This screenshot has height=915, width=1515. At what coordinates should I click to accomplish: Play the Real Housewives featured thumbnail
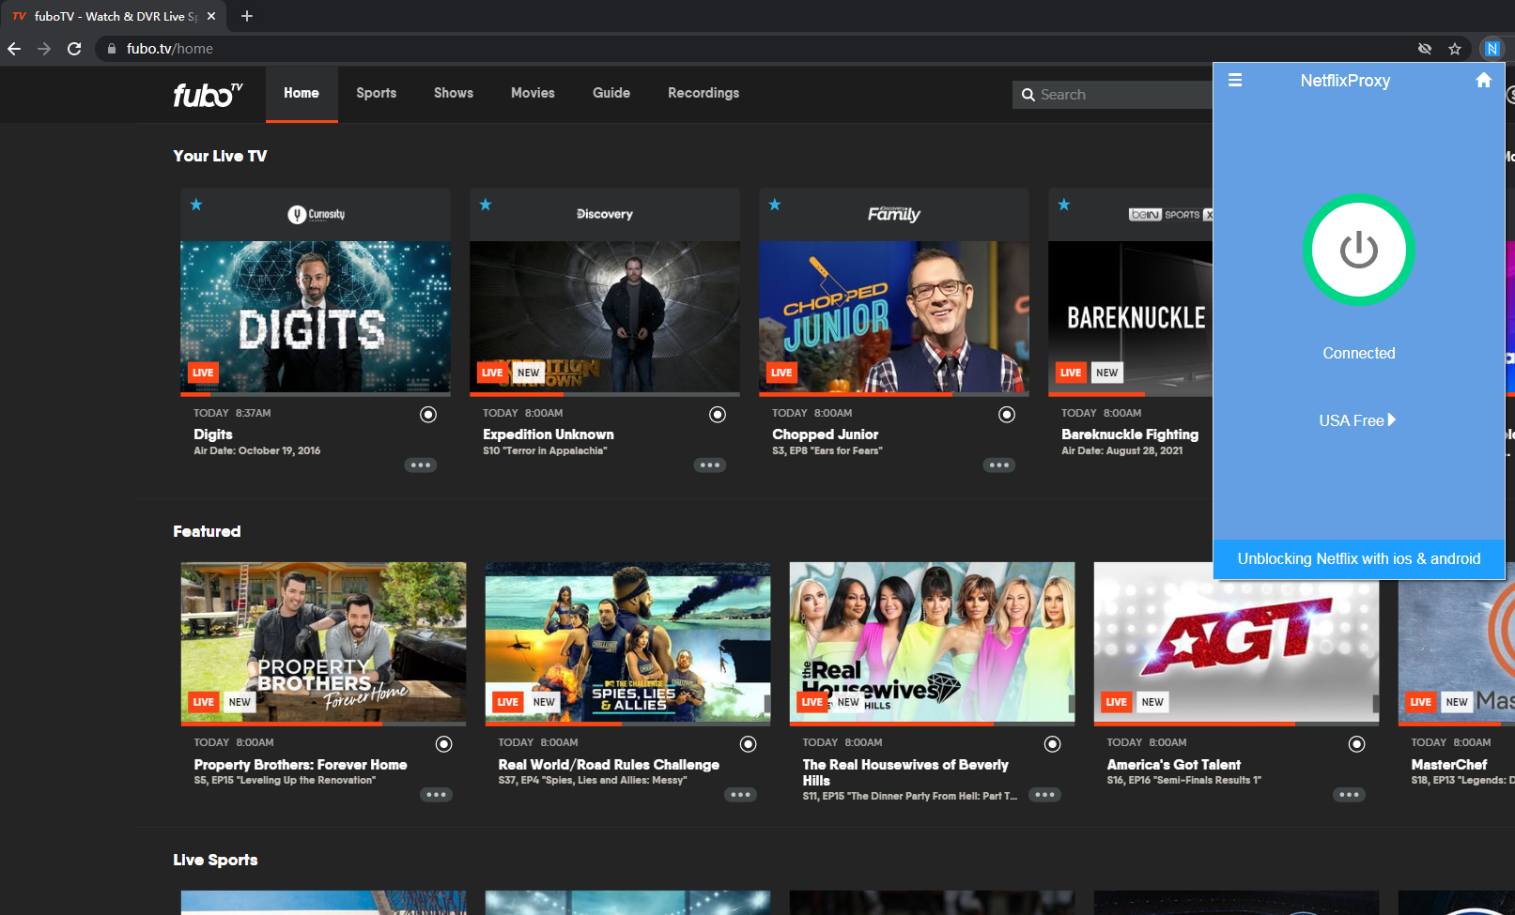(x=932, y=642)
